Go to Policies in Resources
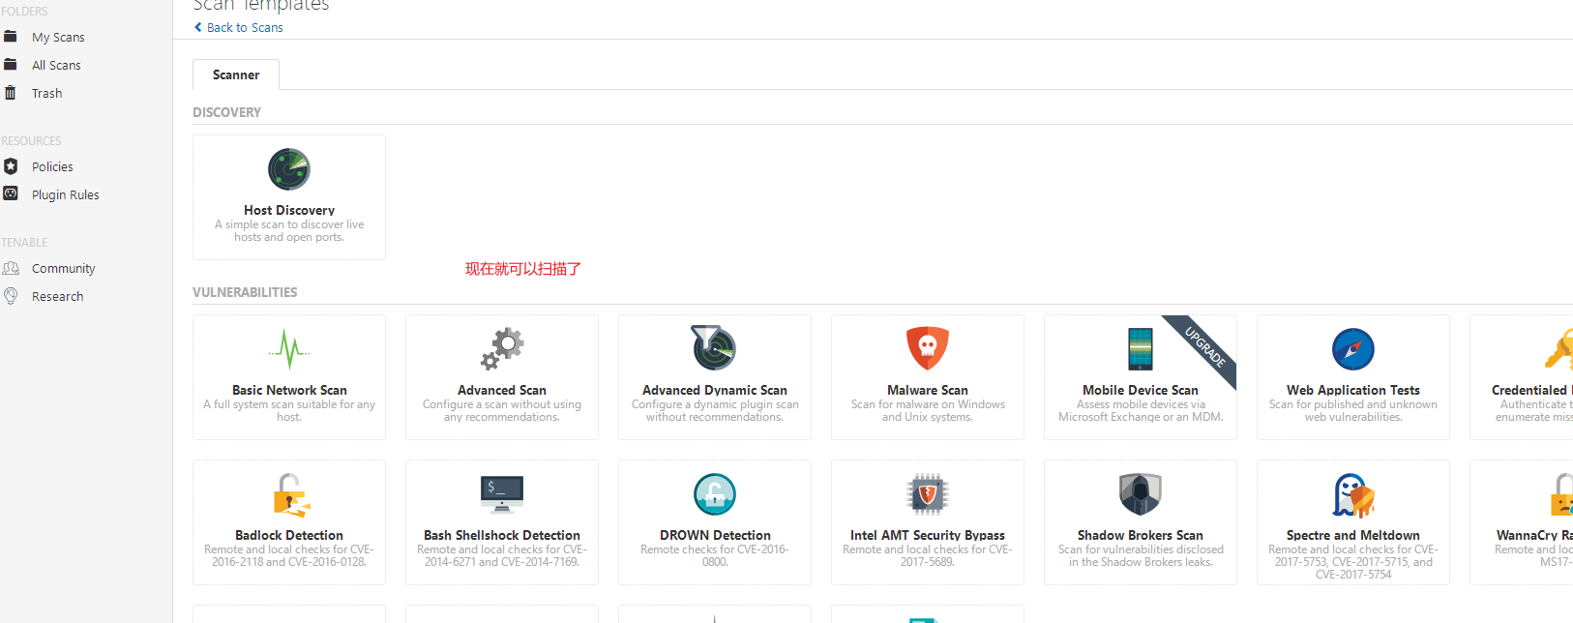 coord(52,166)
